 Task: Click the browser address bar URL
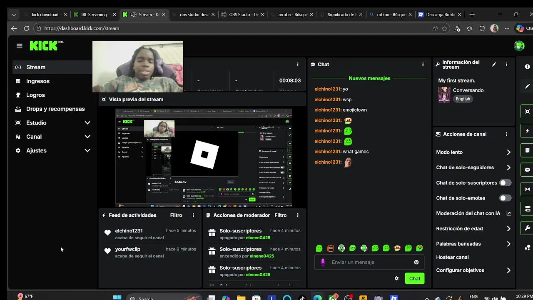(x=82, y=28)
